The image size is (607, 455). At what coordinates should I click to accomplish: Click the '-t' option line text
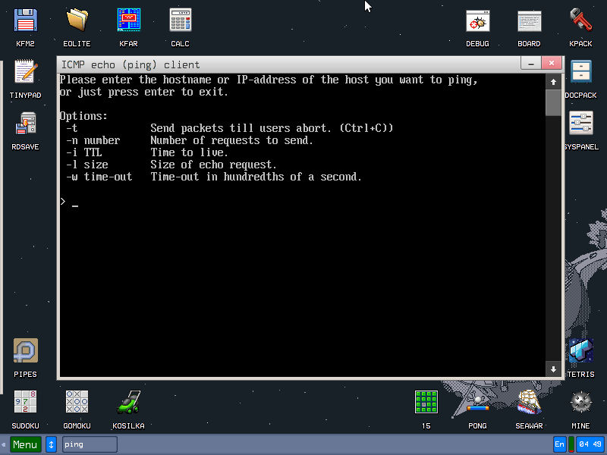coord(72,128)
